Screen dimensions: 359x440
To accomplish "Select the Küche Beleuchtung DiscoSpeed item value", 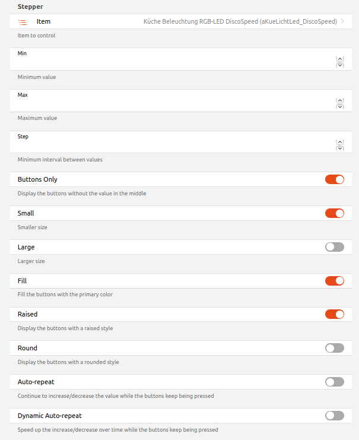I will [x=240, y=21].
